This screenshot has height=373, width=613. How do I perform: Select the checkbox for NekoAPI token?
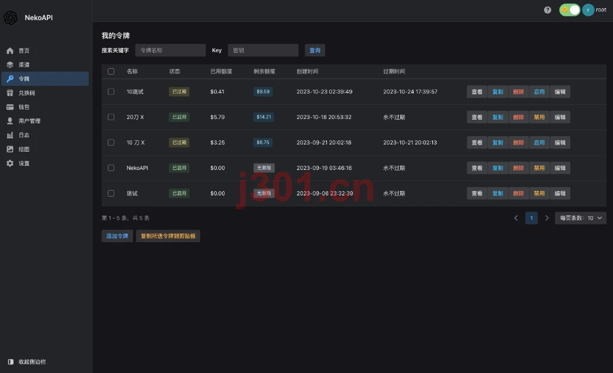111,168
